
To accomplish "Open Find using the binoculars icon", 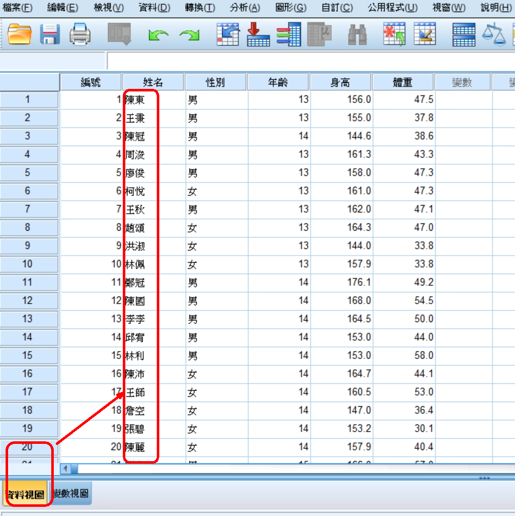I will click(x=358, y=35).
